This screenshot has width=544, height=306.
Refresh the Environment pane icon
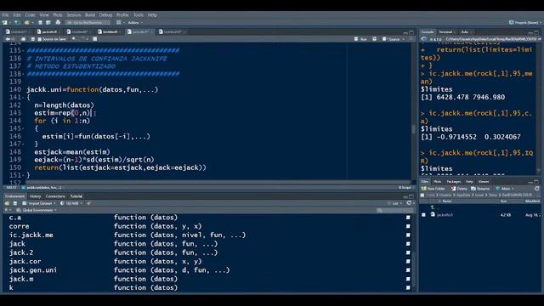(409, 203)
